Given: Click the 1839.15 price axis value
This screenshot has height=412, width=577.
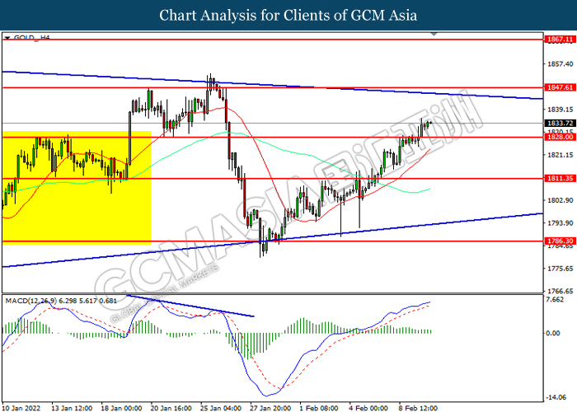Looking at the screenshot, I should tap(560, 110).
